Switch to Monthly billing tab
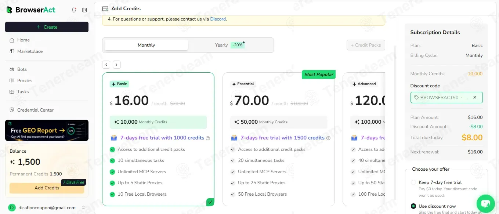The height and width of the screenshot is (214, 499). [147, 45]
